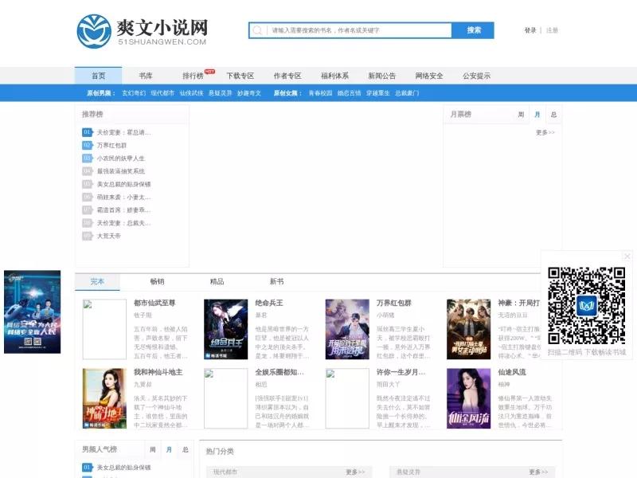Viewport: 637px width, 478px height.
Task: Click the 搜索 search button
Action: coord(473,30)
